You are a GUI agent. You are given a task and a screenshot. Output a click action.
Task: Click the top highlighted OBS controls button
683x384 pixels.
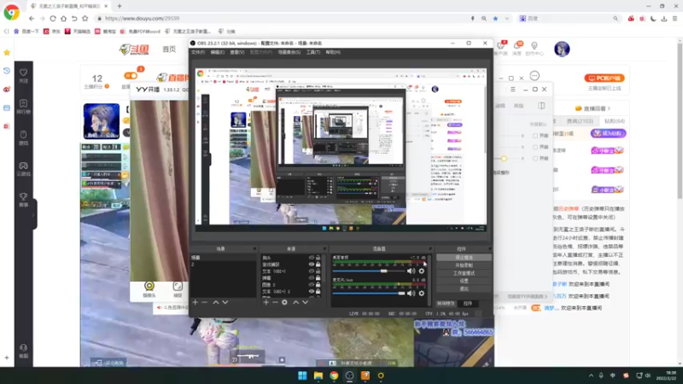(x=464, y=258)
